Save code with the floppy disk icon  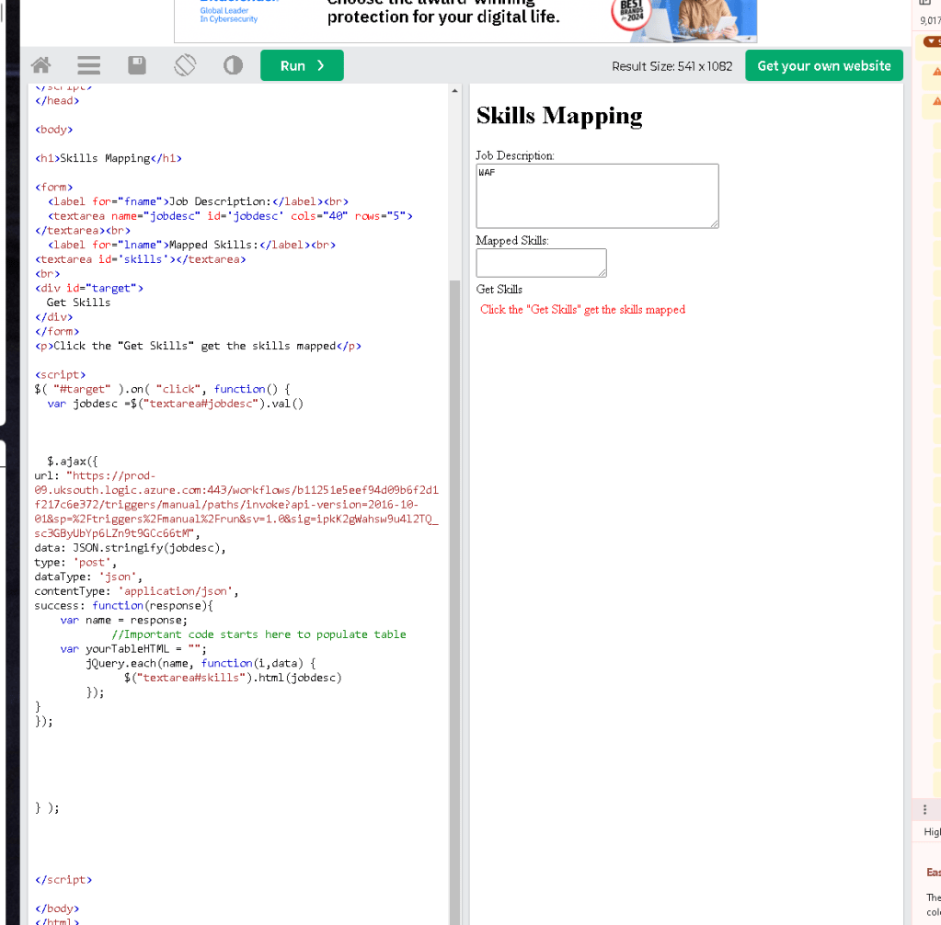tap(137, 65)
